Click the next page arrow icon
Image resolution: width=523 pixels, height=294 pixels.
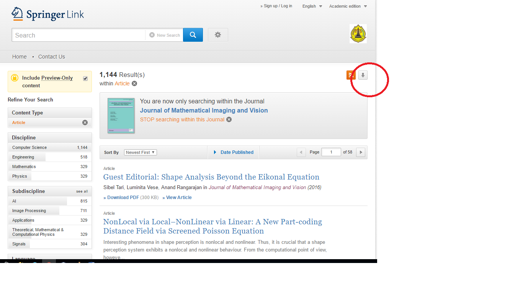tap(360, 152)
